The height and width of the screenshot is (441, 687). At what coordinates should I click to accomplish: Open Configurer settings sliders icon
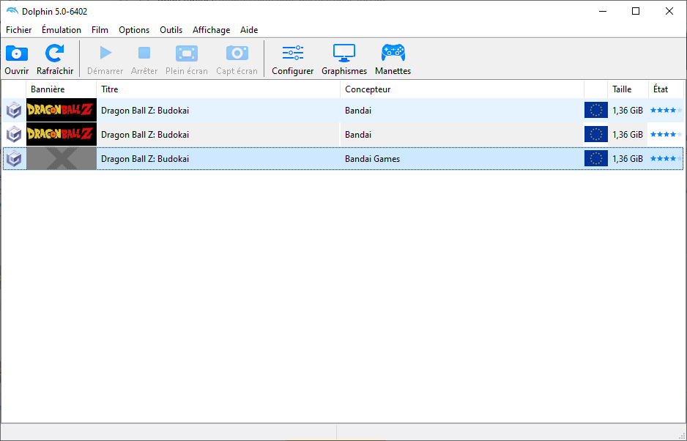coord(293,53)
